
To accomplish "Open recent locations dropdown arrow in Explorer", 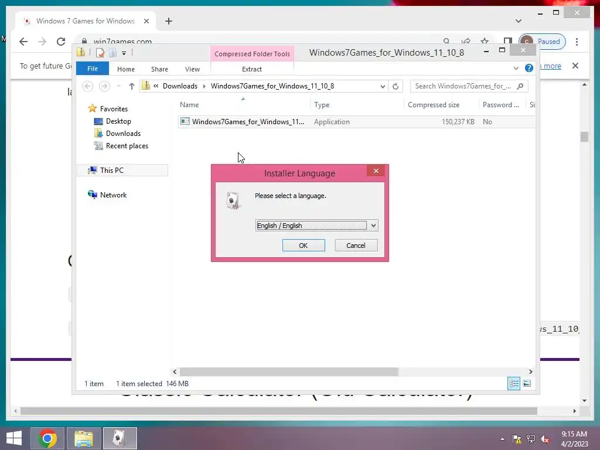I will tap(118, 86).
